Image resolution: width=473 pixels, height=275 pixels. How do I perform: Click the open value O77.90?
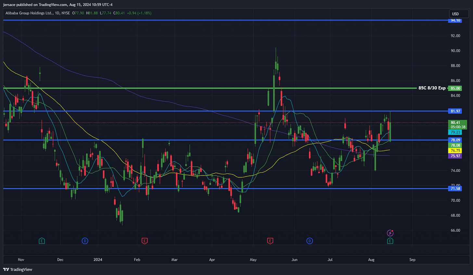pyautogui.click(x=78, y=13)
